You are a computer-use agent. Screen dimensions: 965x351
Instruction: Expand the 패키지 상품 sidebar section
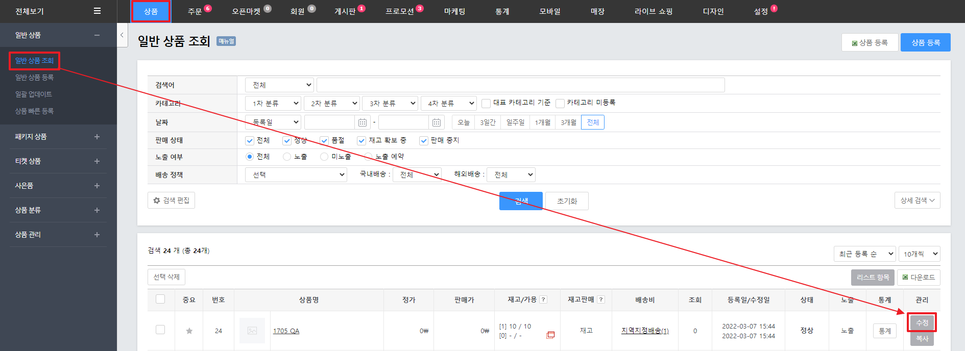(97, 137)
